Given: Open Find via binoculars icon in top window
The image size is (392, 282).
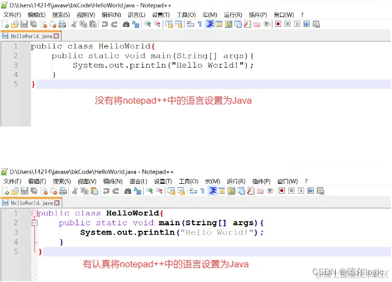Looking at the screenshot, I should [x=126, y=24].
